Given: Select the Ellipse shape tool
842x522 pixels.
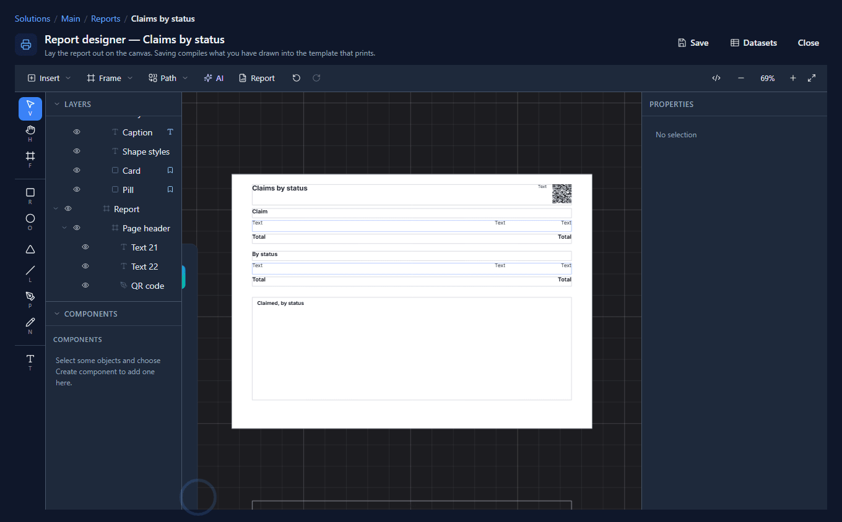Looking at the screenshot, I should coord(30,222).
